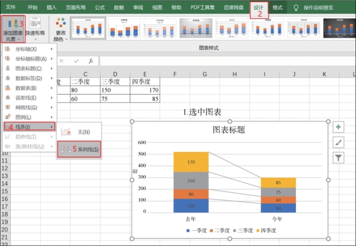Screen dimensions: 356x246
Task: Click the lightbulb Tell Me icon
Action: tap(296, 8)
